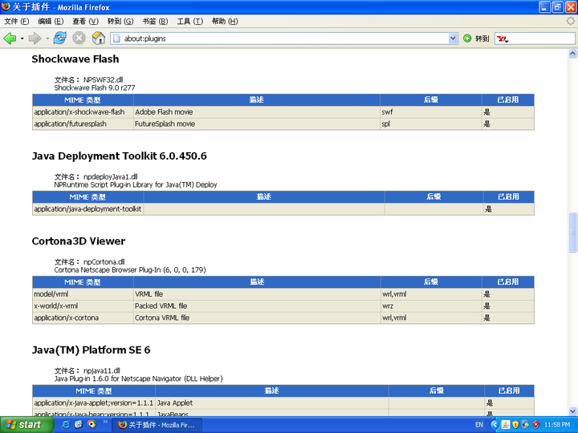Click the page icon in address bar

[116, 38]
